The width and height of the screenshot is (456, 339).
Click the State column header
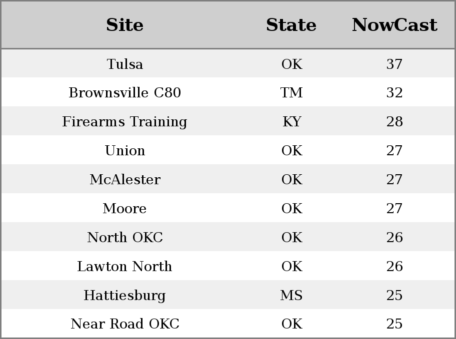pos(291,25)
